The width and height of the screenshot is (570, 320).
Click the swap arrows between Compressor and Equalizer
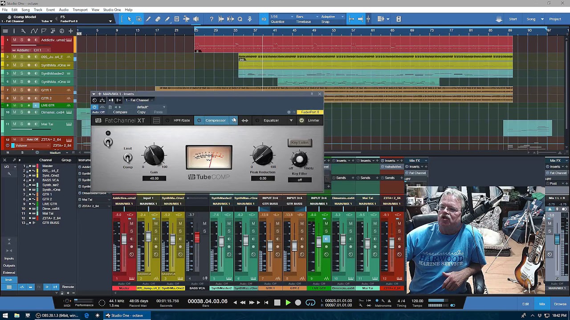(x=245, y=120)
